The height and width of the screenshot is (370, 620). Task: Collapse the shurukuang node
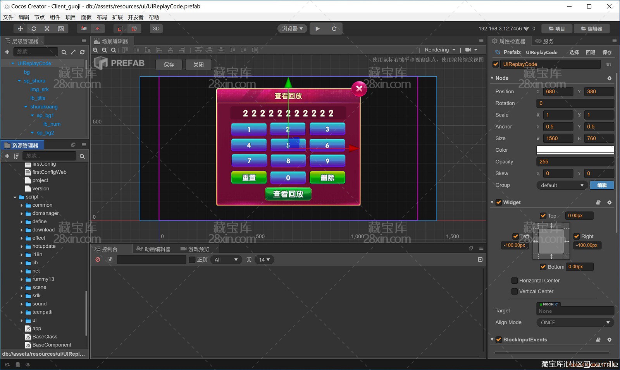[x=26, y=107]
